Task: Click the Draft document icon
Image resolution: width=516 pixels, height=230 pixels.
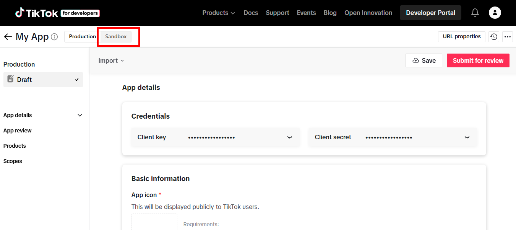Action: 10,79
